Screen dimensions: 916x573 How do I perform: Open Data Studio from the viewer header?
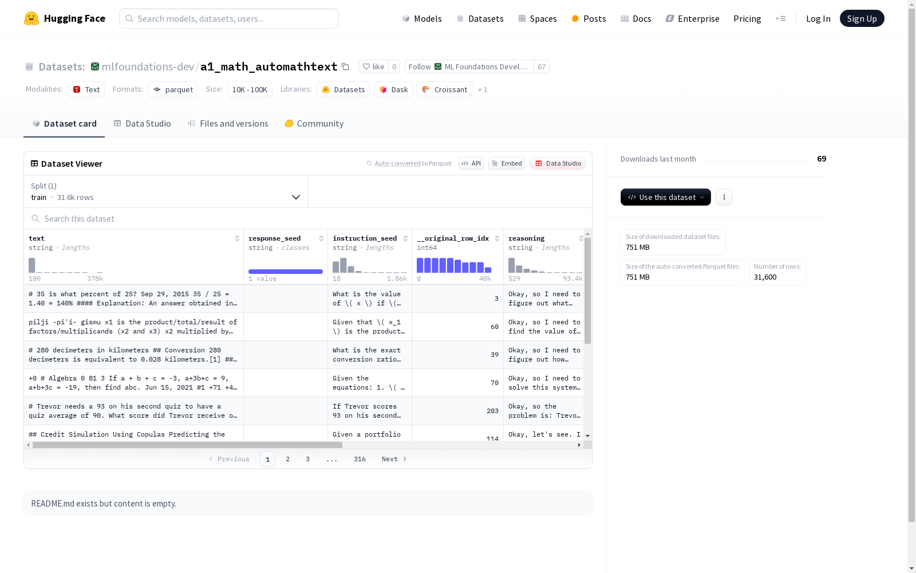(558, 163)
